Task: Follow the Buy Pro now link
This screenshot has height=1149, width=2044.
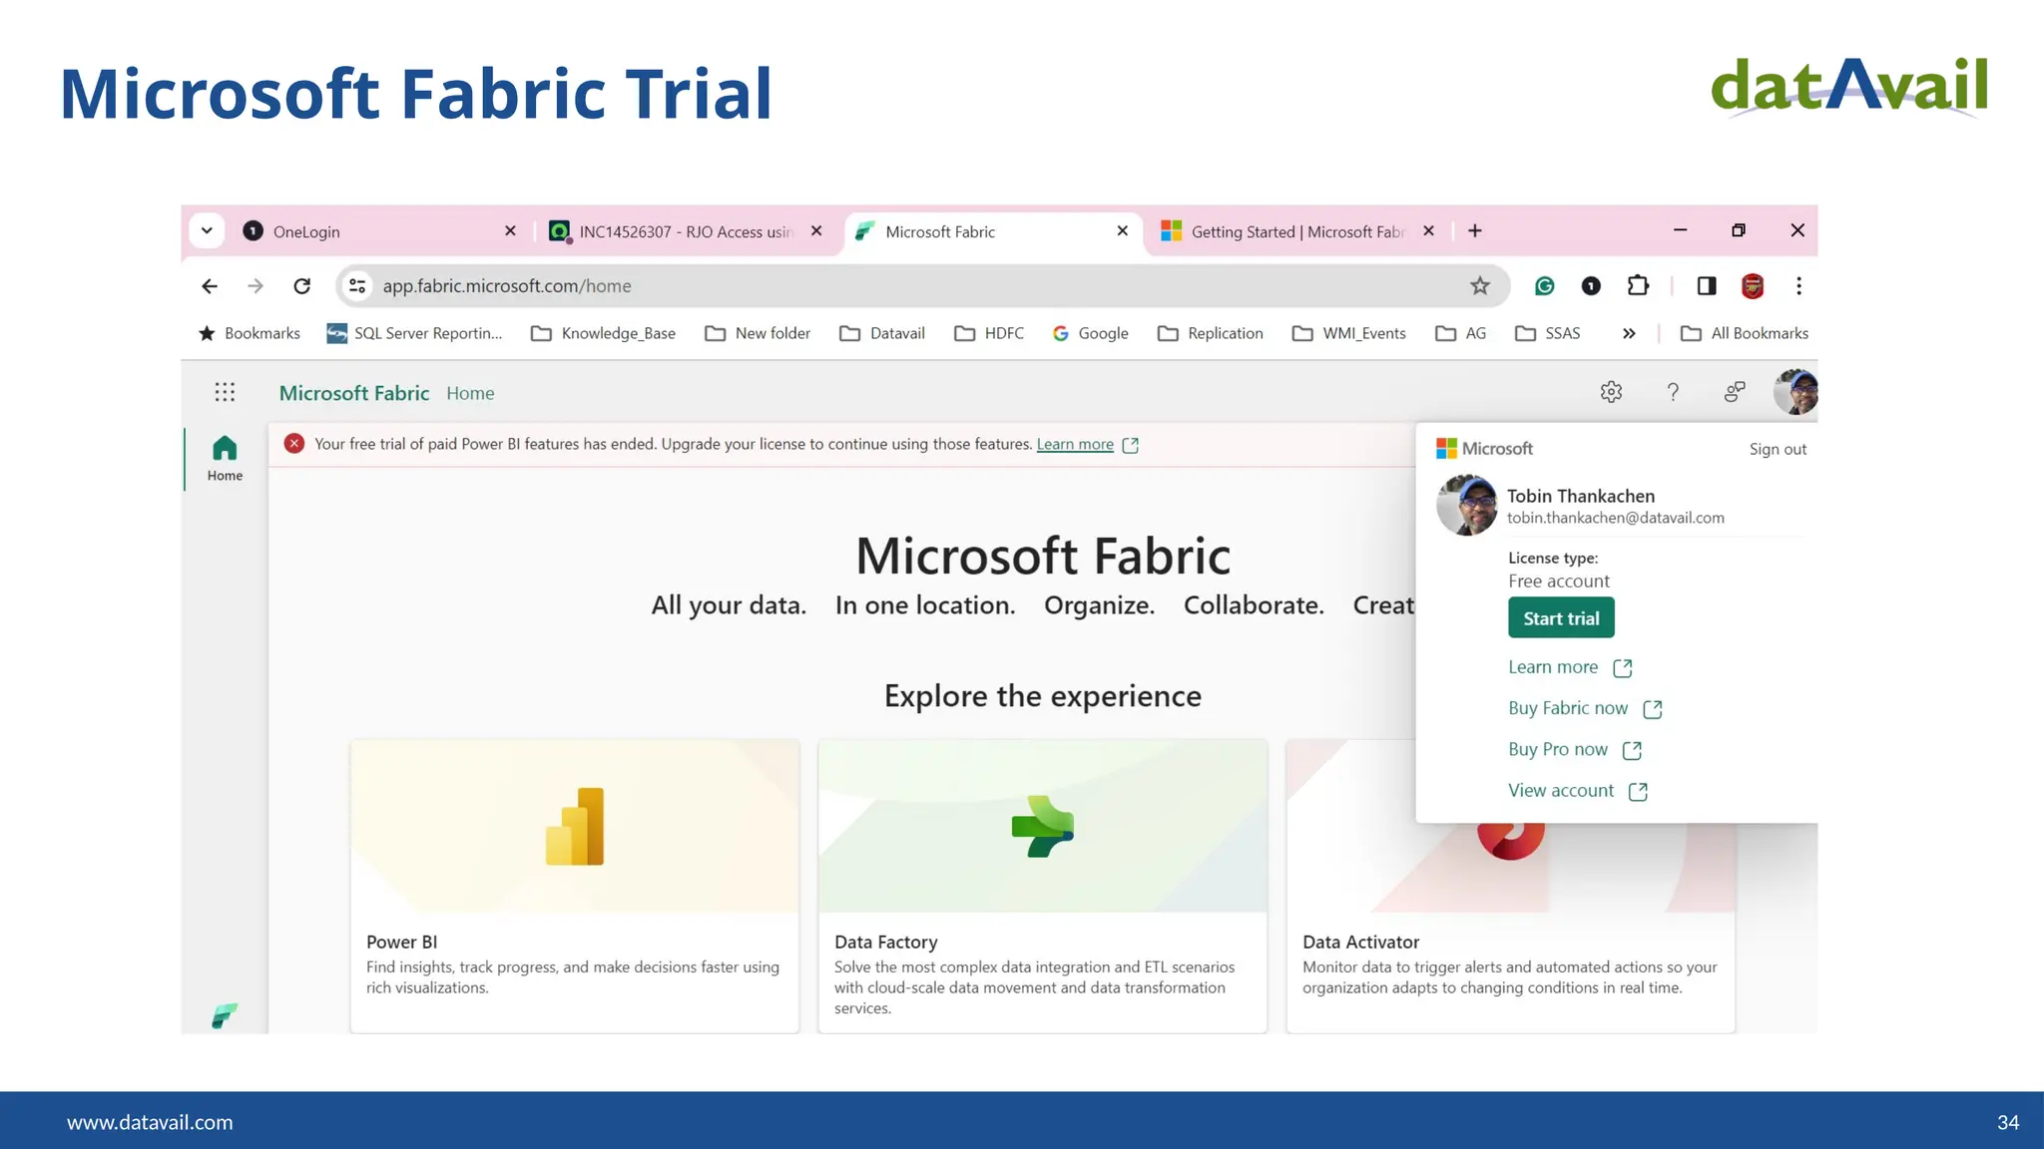Action: coord(1575,749)
